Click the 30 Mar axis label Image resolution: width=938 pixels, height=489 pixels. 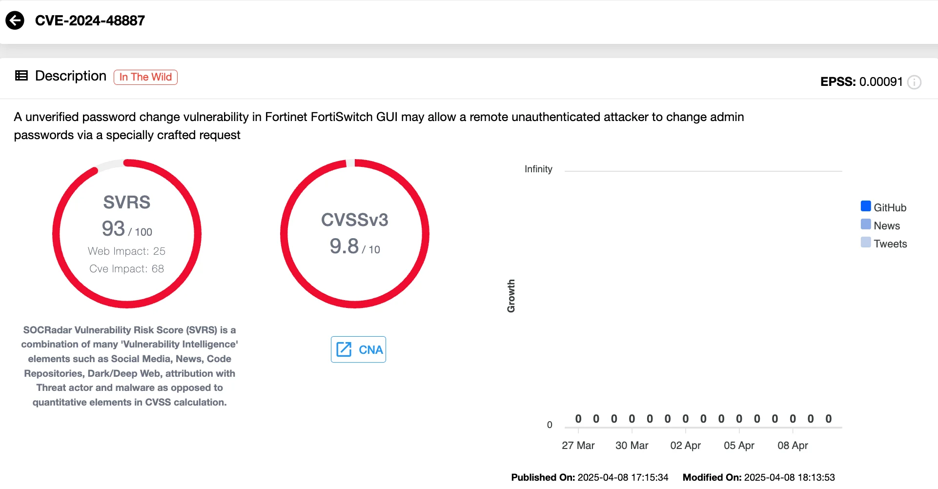click(632, 445)
